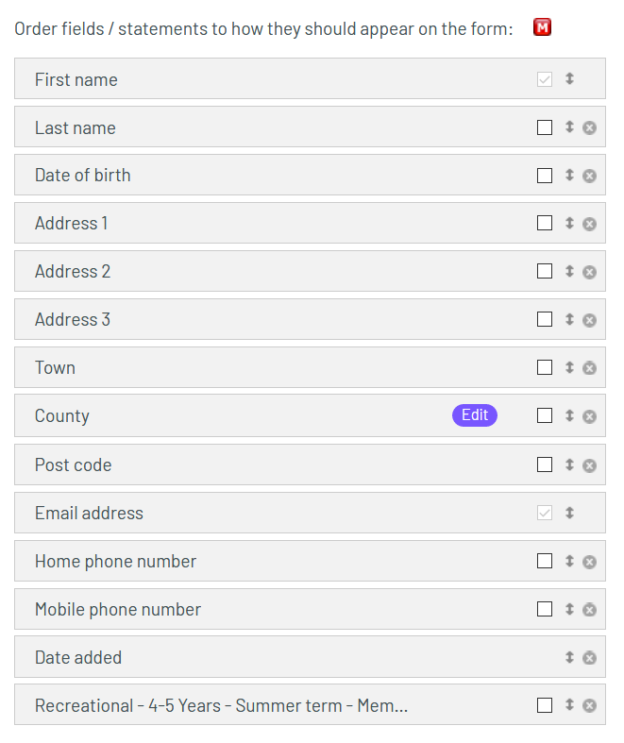Enable the Address 2 checkbox
Viewport: 624px width, 743px height.
point(545,272)
